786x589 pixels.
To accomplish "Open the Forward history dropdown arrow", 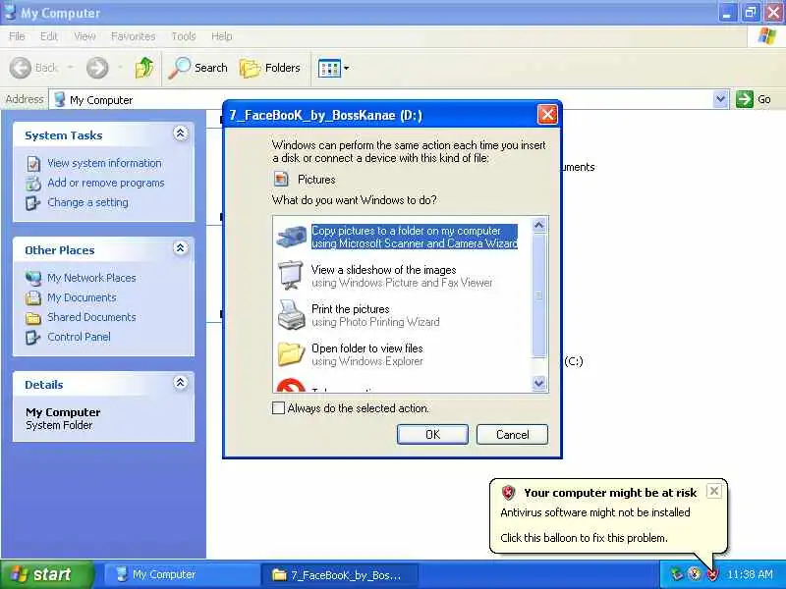I will coord(120,67).
